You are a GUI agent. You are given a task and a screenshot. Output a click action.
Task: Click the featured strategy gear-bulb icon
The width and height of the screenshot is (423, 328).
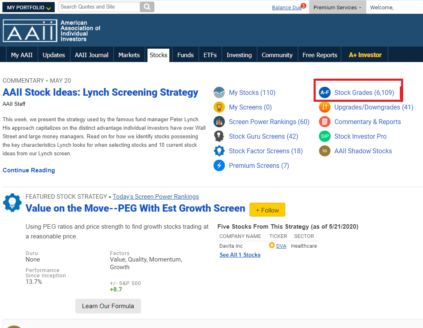(x=12, y=202)
